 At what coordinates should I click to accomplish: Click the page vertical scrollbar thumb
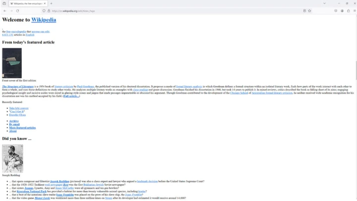356,70
